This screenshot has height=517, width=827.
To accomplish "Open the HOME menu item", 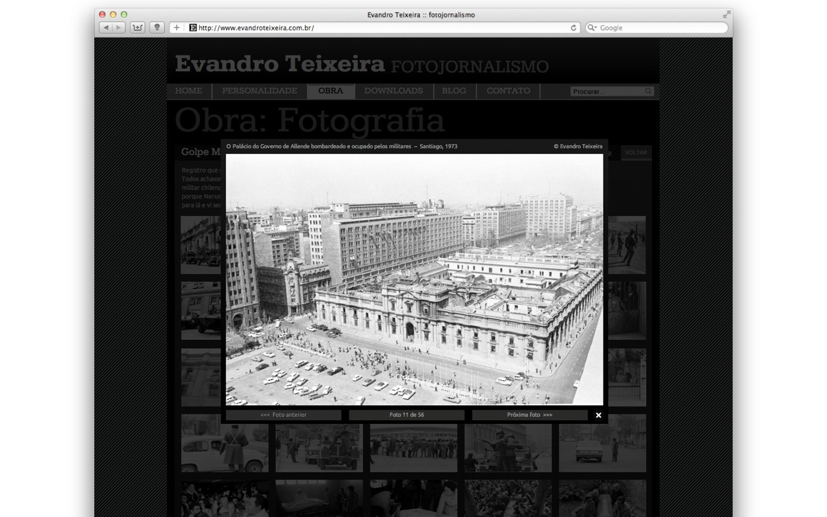I will 189,91.
